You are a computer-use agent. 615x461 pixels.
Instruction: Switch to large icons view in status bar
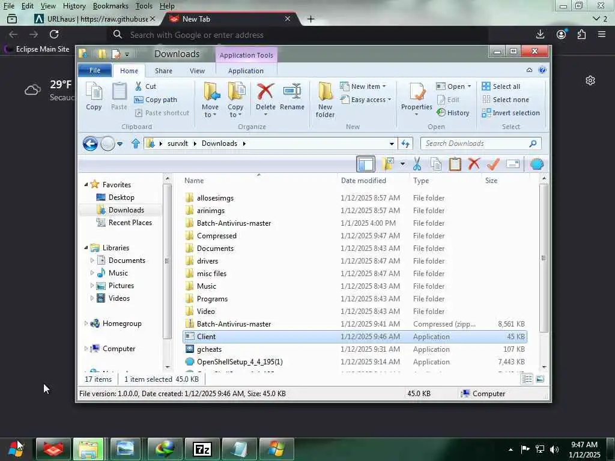click(x=540, y=379)
